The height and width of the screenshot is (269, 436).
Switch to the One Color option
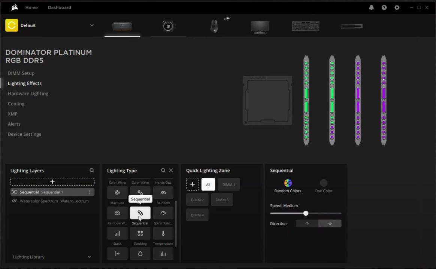pos(323,183)
